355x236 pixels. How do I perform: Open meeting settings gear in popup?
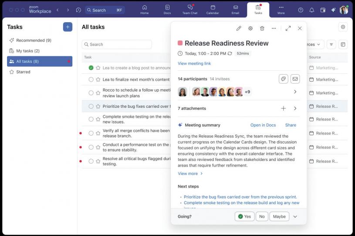pos(250,28)
